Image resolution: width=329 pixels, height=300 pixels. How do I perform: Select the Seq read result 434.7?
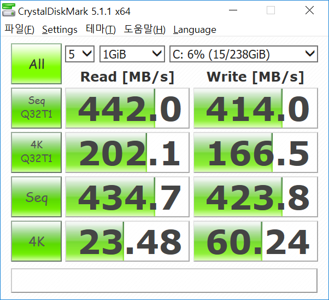click(x=127, y=197)
